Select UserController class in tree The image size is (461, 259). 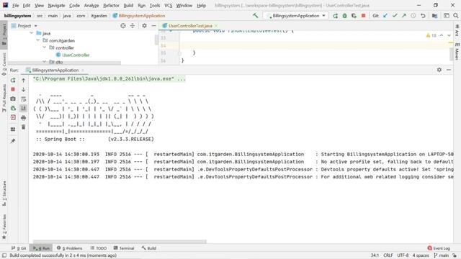[x=76, y=55]
